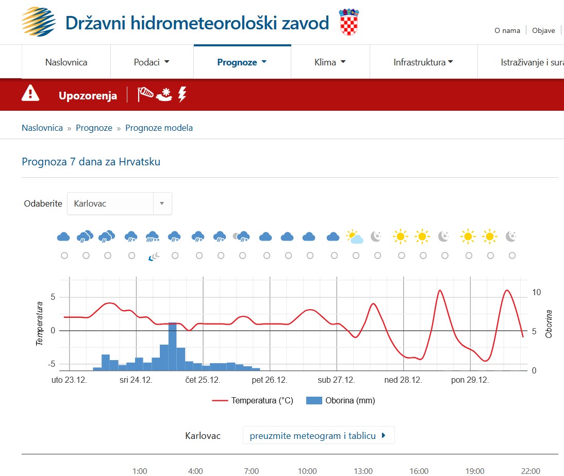Click the warning triangle icon in red bar
Image resolution: width=564 pixels, height=476 pixels.
(30, 93)
